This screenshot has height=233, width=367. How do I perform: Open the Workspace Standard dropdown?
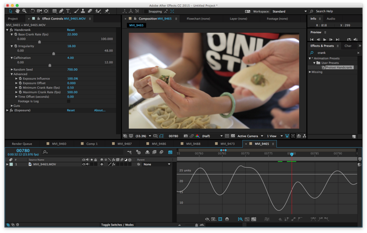pyautogui.click(x=290, y=11)
